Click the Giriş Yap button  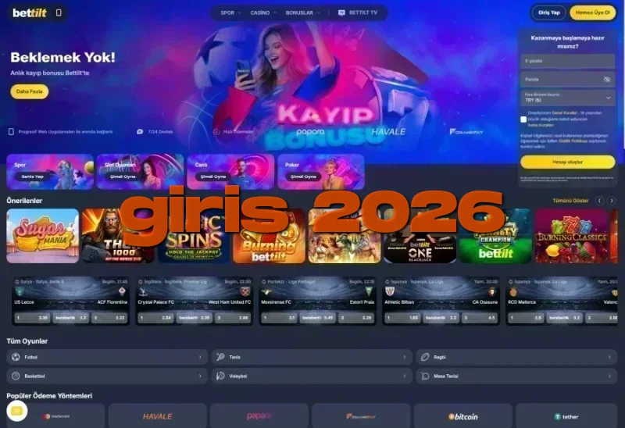coord(549,12)
